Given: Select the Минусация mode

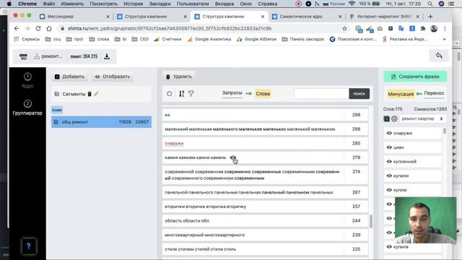Looking at the screenshot, I should [401, 94].
